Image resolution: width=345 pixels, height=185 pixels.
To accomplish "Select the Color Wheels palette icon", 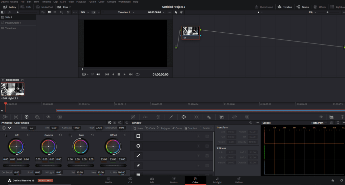I will click(x=27, y=117).
